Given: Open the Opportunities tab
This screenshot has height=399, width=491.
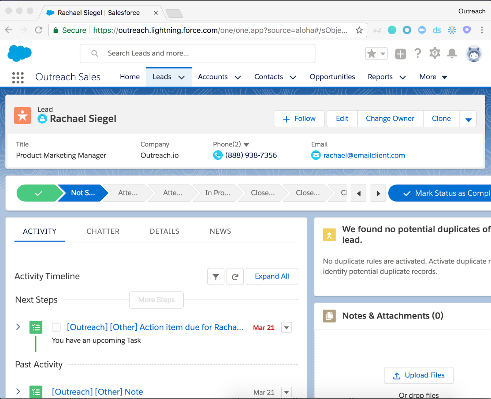Looking at the screenshot, I should pos(332,77).
